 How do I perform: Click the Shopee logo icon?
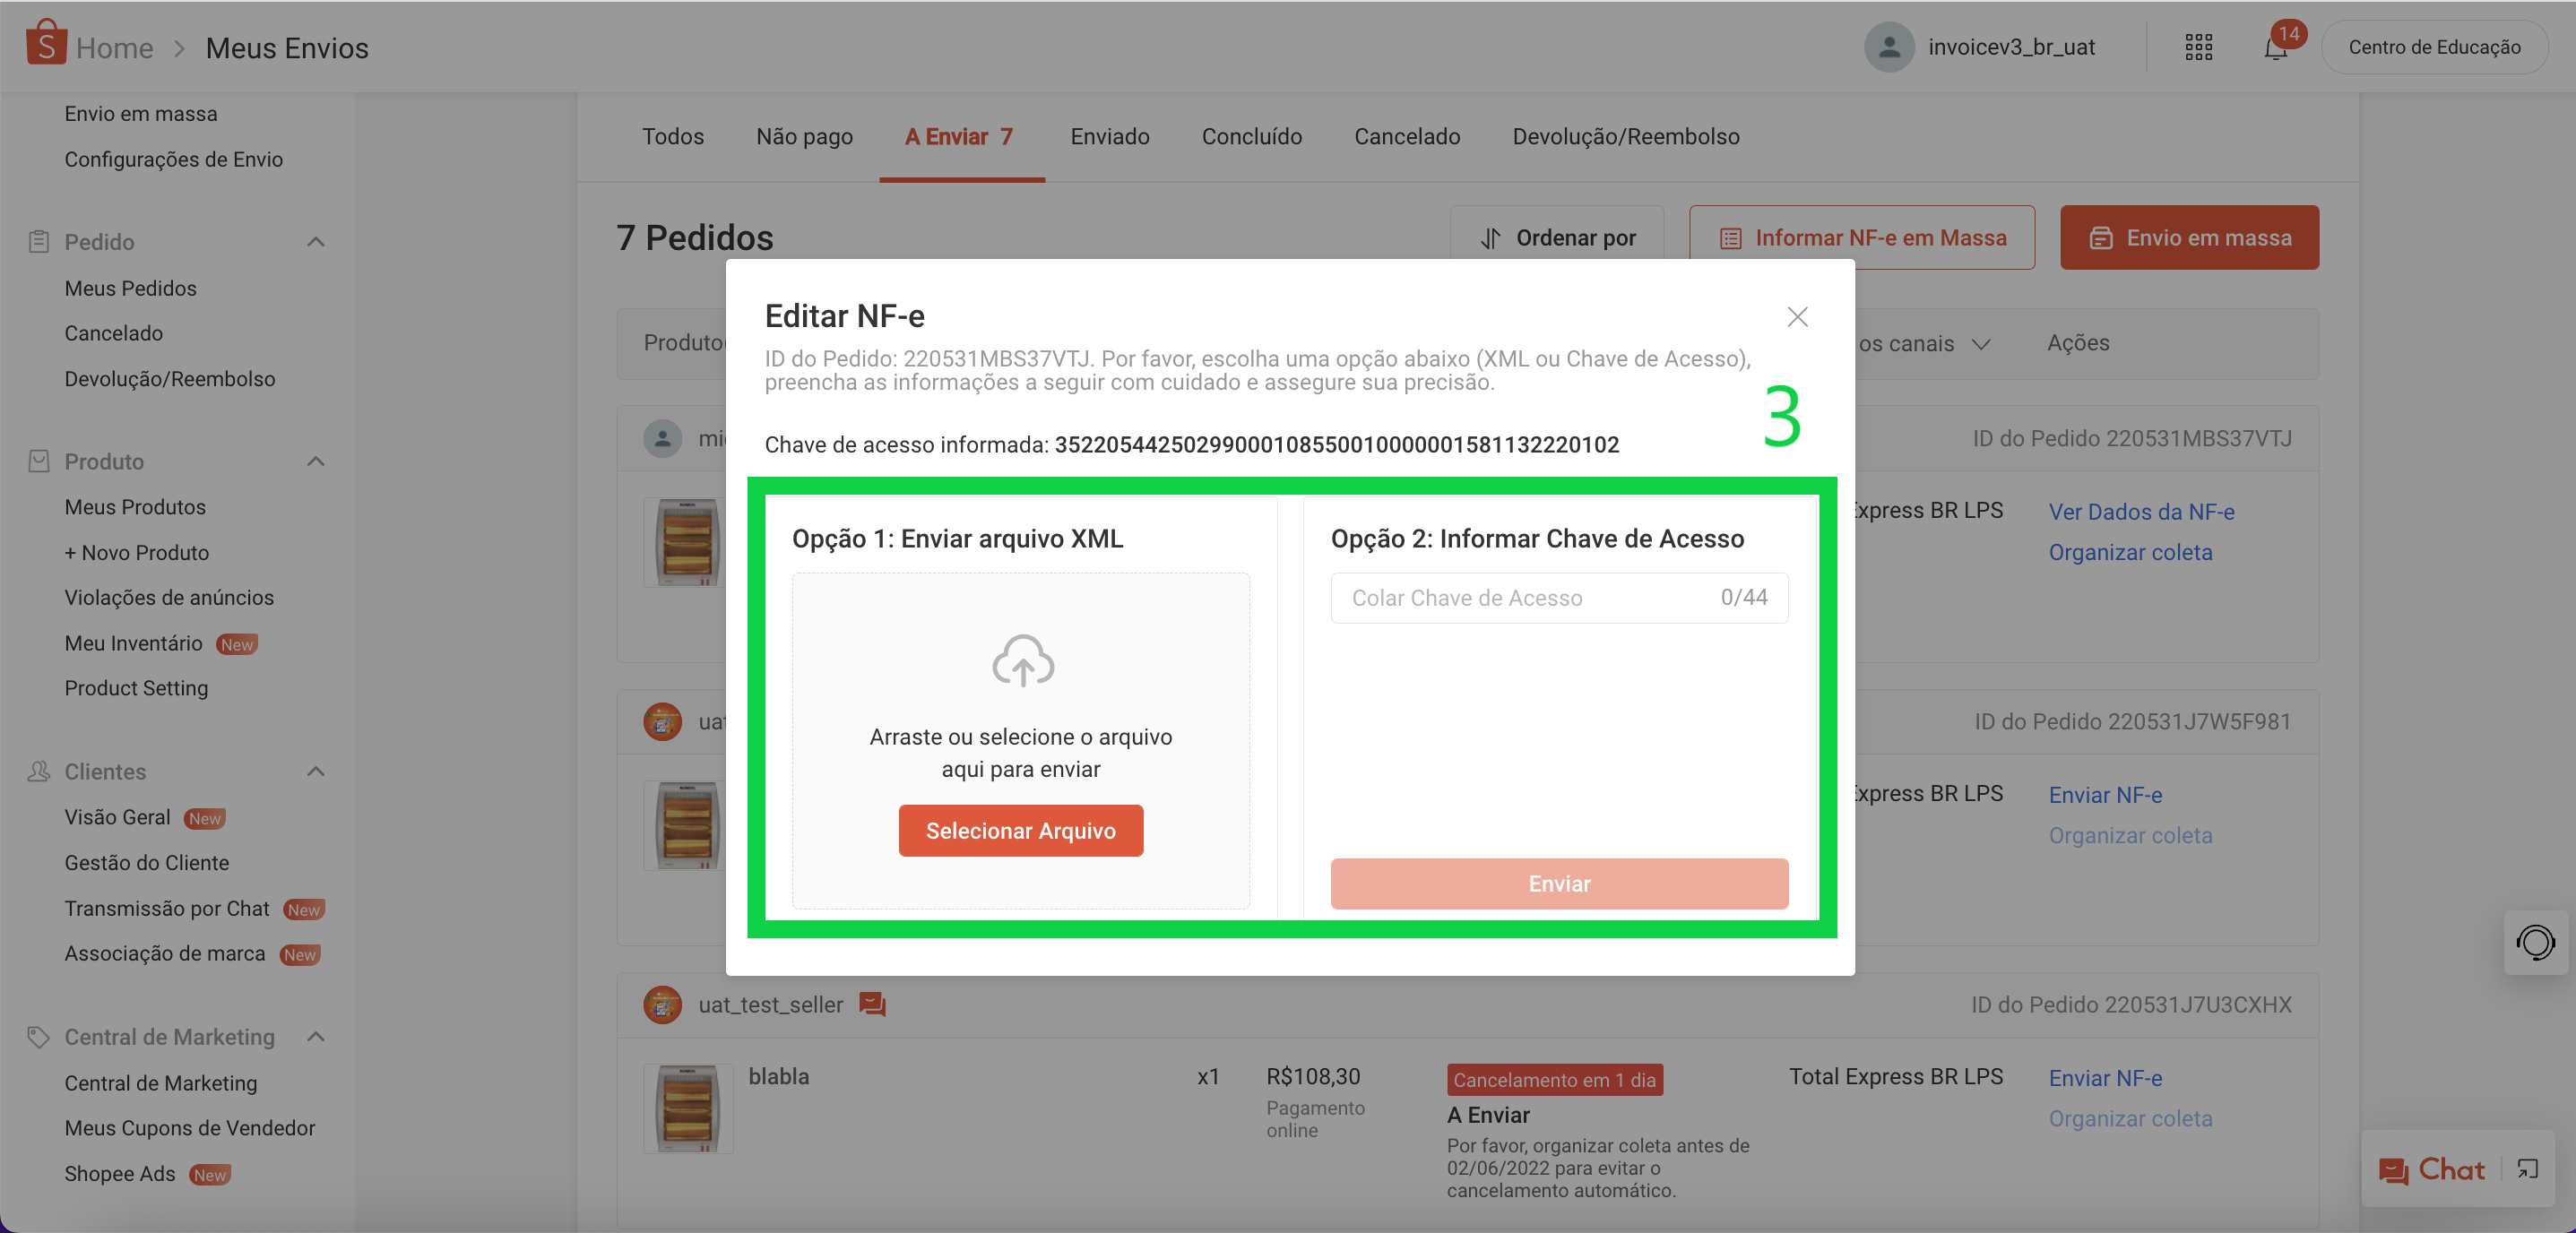(46, 43)
